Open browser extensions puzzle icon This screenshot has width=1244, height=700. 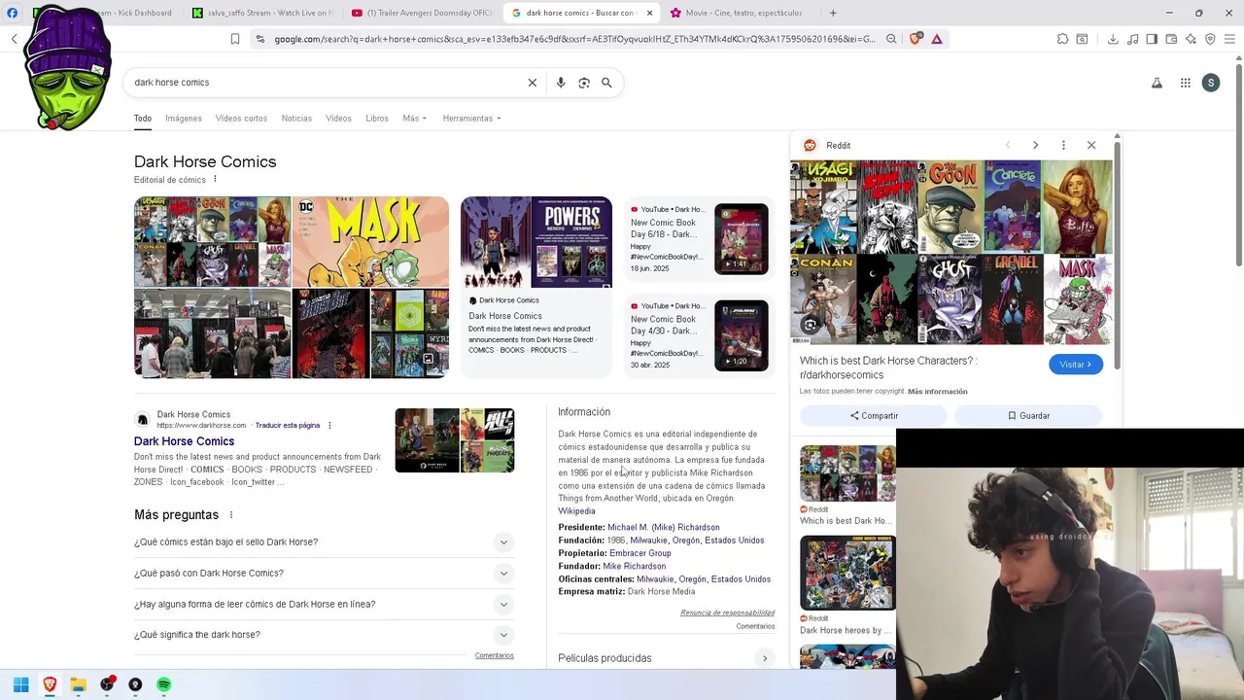tap(1062, 39)
